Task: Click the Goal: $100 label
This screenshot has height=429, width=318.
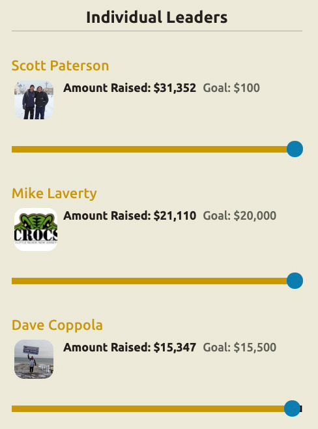Action: pos(231,88)
